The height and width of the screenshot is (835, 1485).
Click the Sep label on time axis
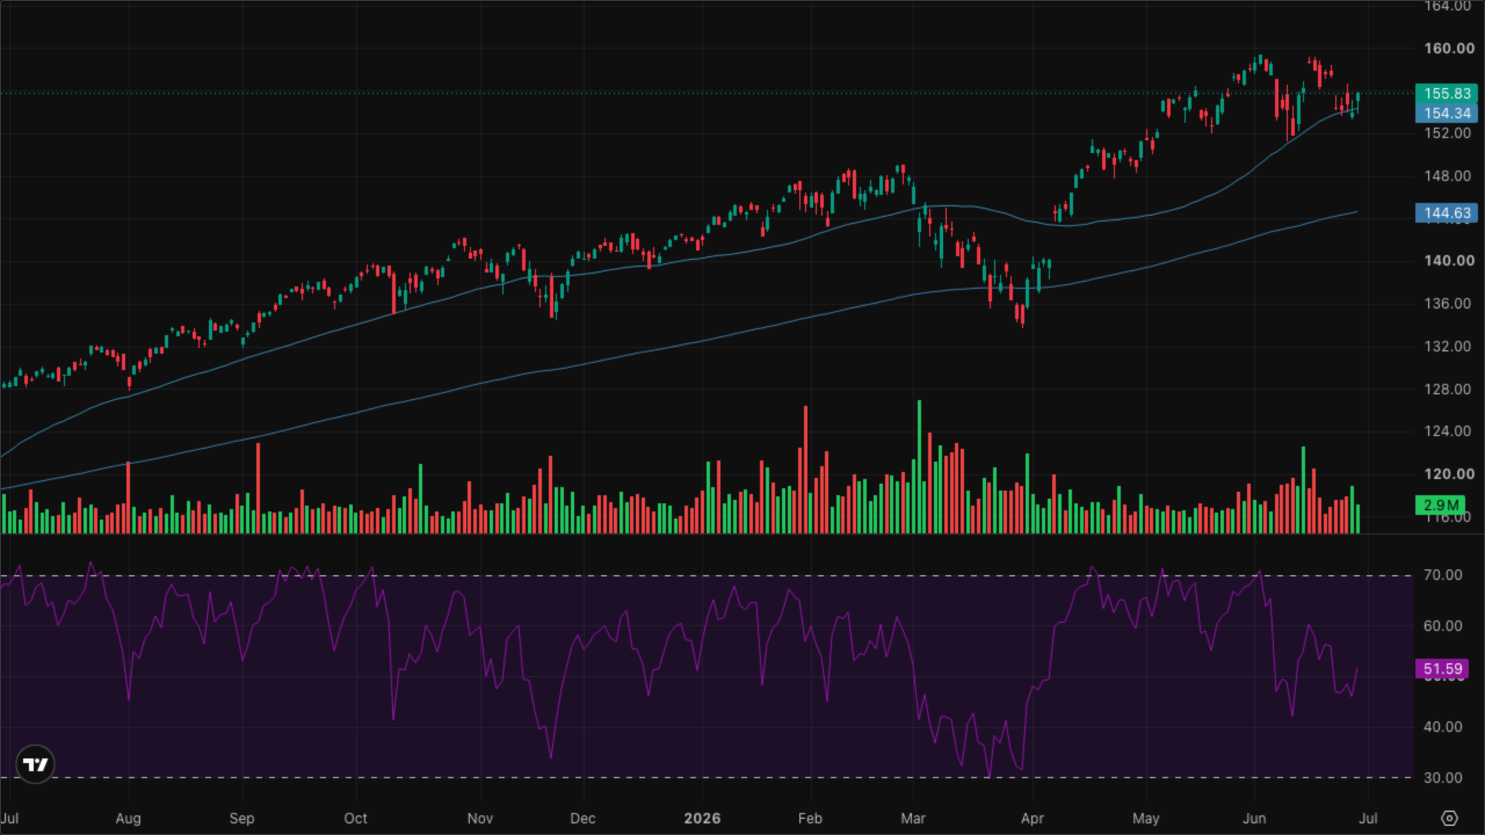point(242,818)
